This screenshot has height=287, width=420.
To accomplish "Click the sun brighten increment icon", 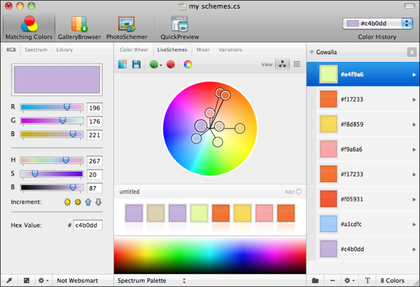I will coord(67,202).
